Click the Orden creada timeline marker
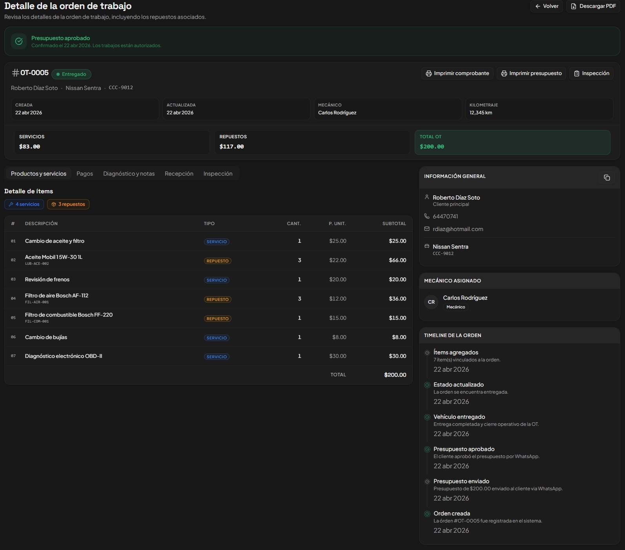The width and height of the screenshot is (625, 550). click(x=427, y=514)
